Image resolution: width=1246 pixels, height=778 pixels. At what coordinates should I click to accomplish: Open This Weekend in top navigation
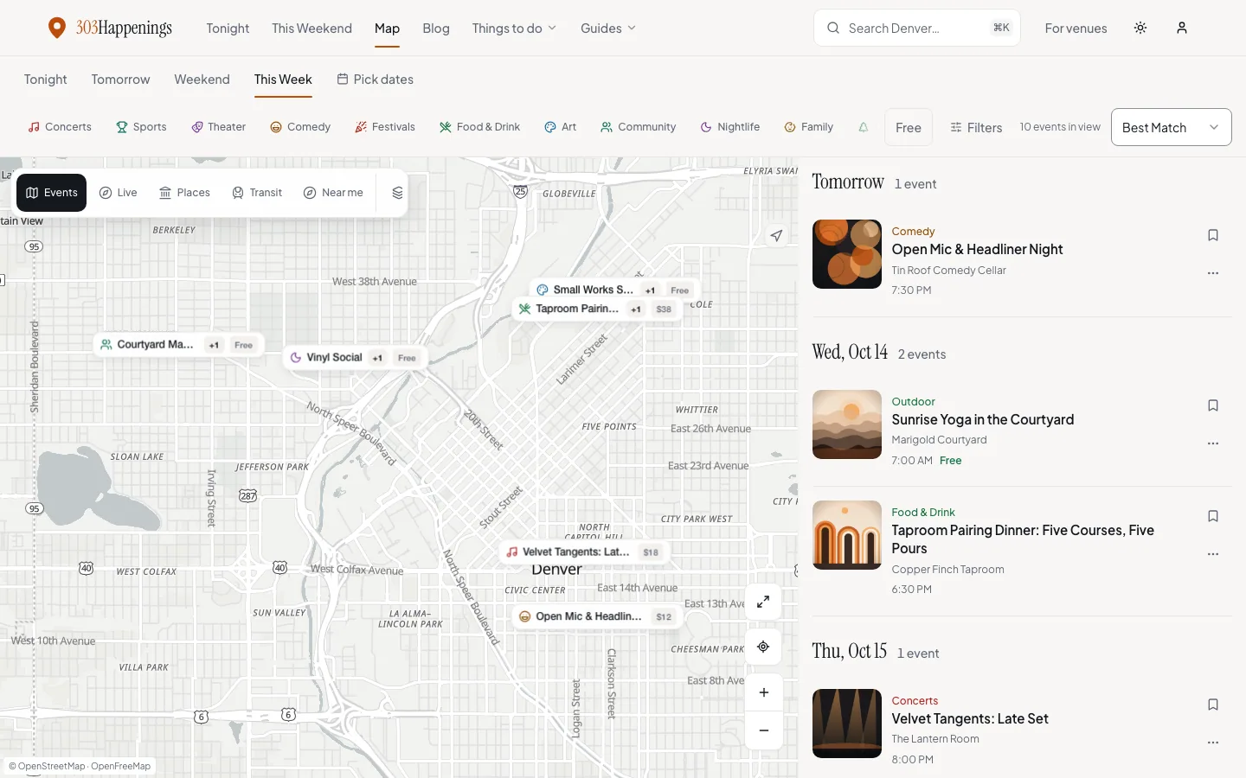[311, 28]
